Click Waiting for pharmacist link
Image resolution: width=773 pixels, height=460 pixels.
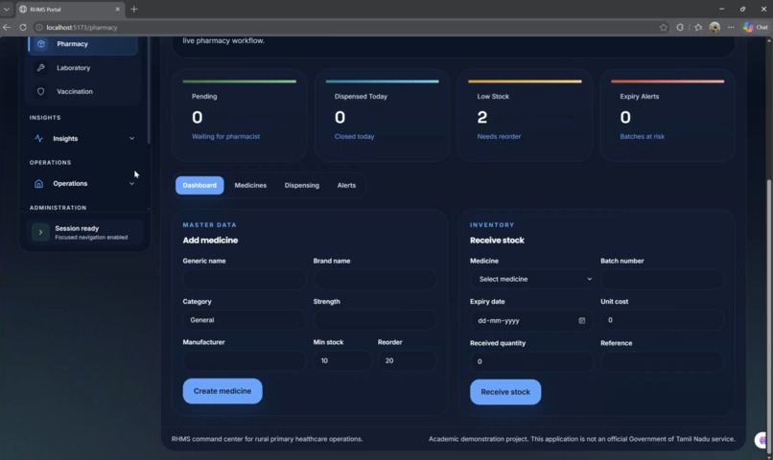[x=225, y=136]
